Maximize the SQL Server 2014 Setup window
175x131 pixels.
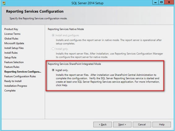pyautogui.click(x=161, y=2)
